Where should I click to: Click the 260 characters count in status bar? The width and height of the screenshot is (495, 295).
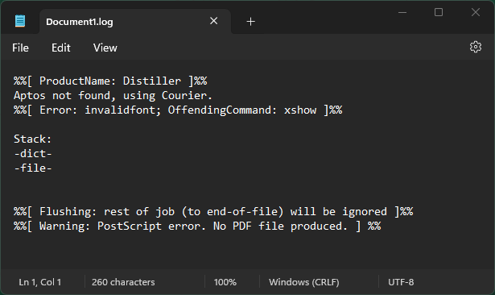click(x=123, y=282)
